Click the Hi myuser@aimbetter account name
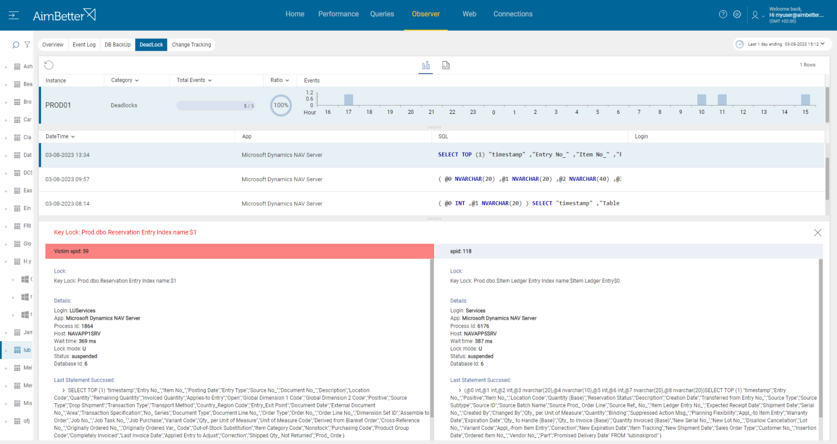837x444 pixels. tap(796, 15)
